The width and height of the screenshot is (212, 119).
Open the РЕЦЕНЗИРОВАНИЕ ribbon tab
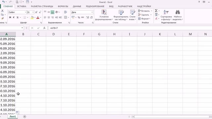(95, 6)
